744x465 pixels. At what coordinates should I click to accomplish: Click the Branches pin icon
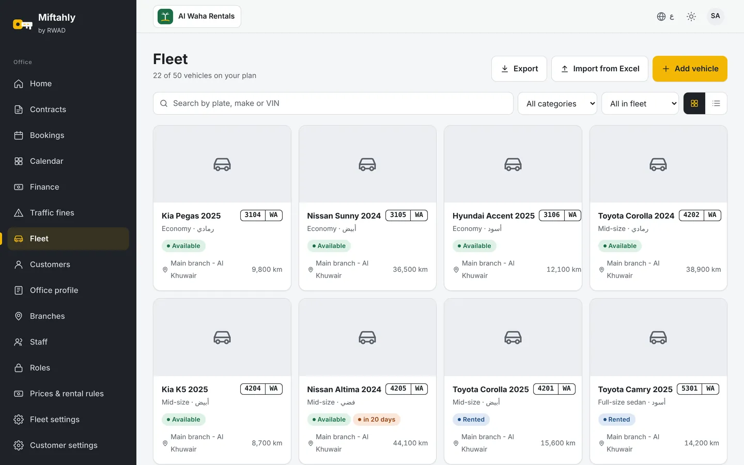point(19,316)
